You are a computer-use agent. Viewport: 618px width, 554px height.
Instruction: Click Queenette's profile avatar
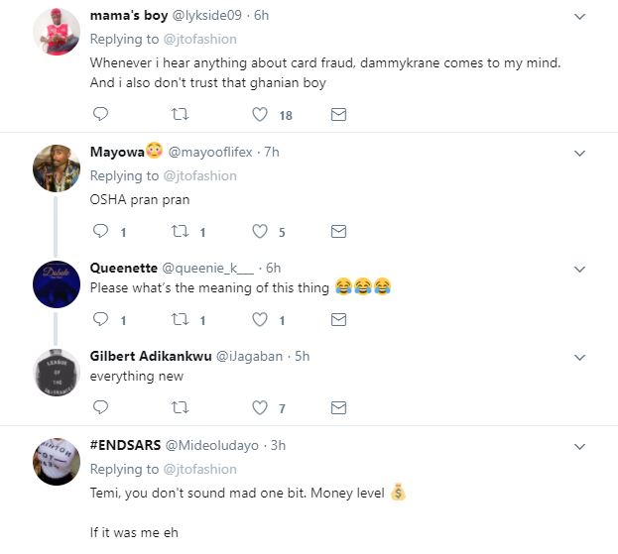56,283
